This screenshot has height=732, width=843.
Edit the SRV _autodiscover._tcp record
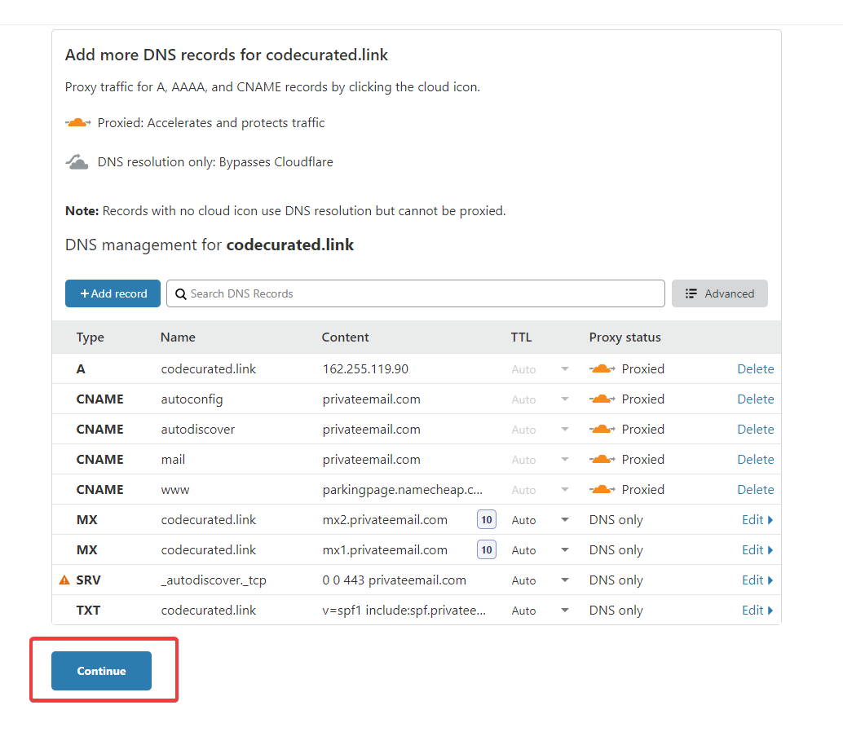757,580
